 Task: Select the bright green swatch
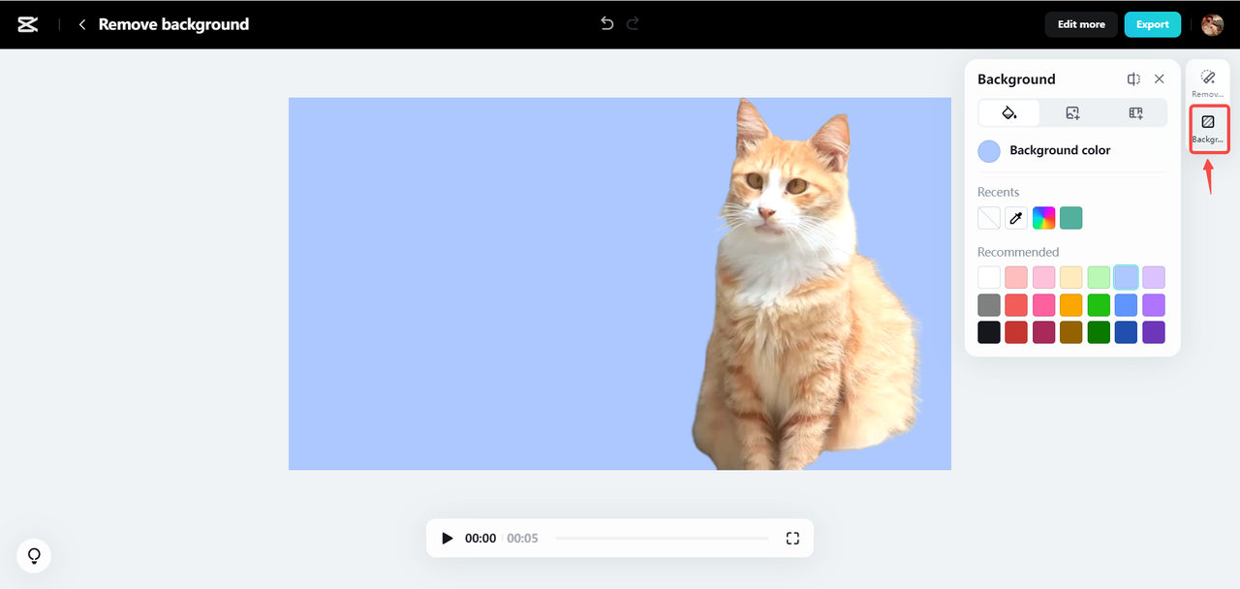click(x=1099, y=305)
